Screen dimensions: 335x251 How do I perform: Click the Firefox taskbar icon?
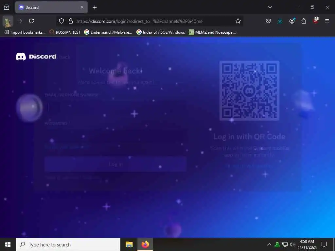(x=145, y=244)
